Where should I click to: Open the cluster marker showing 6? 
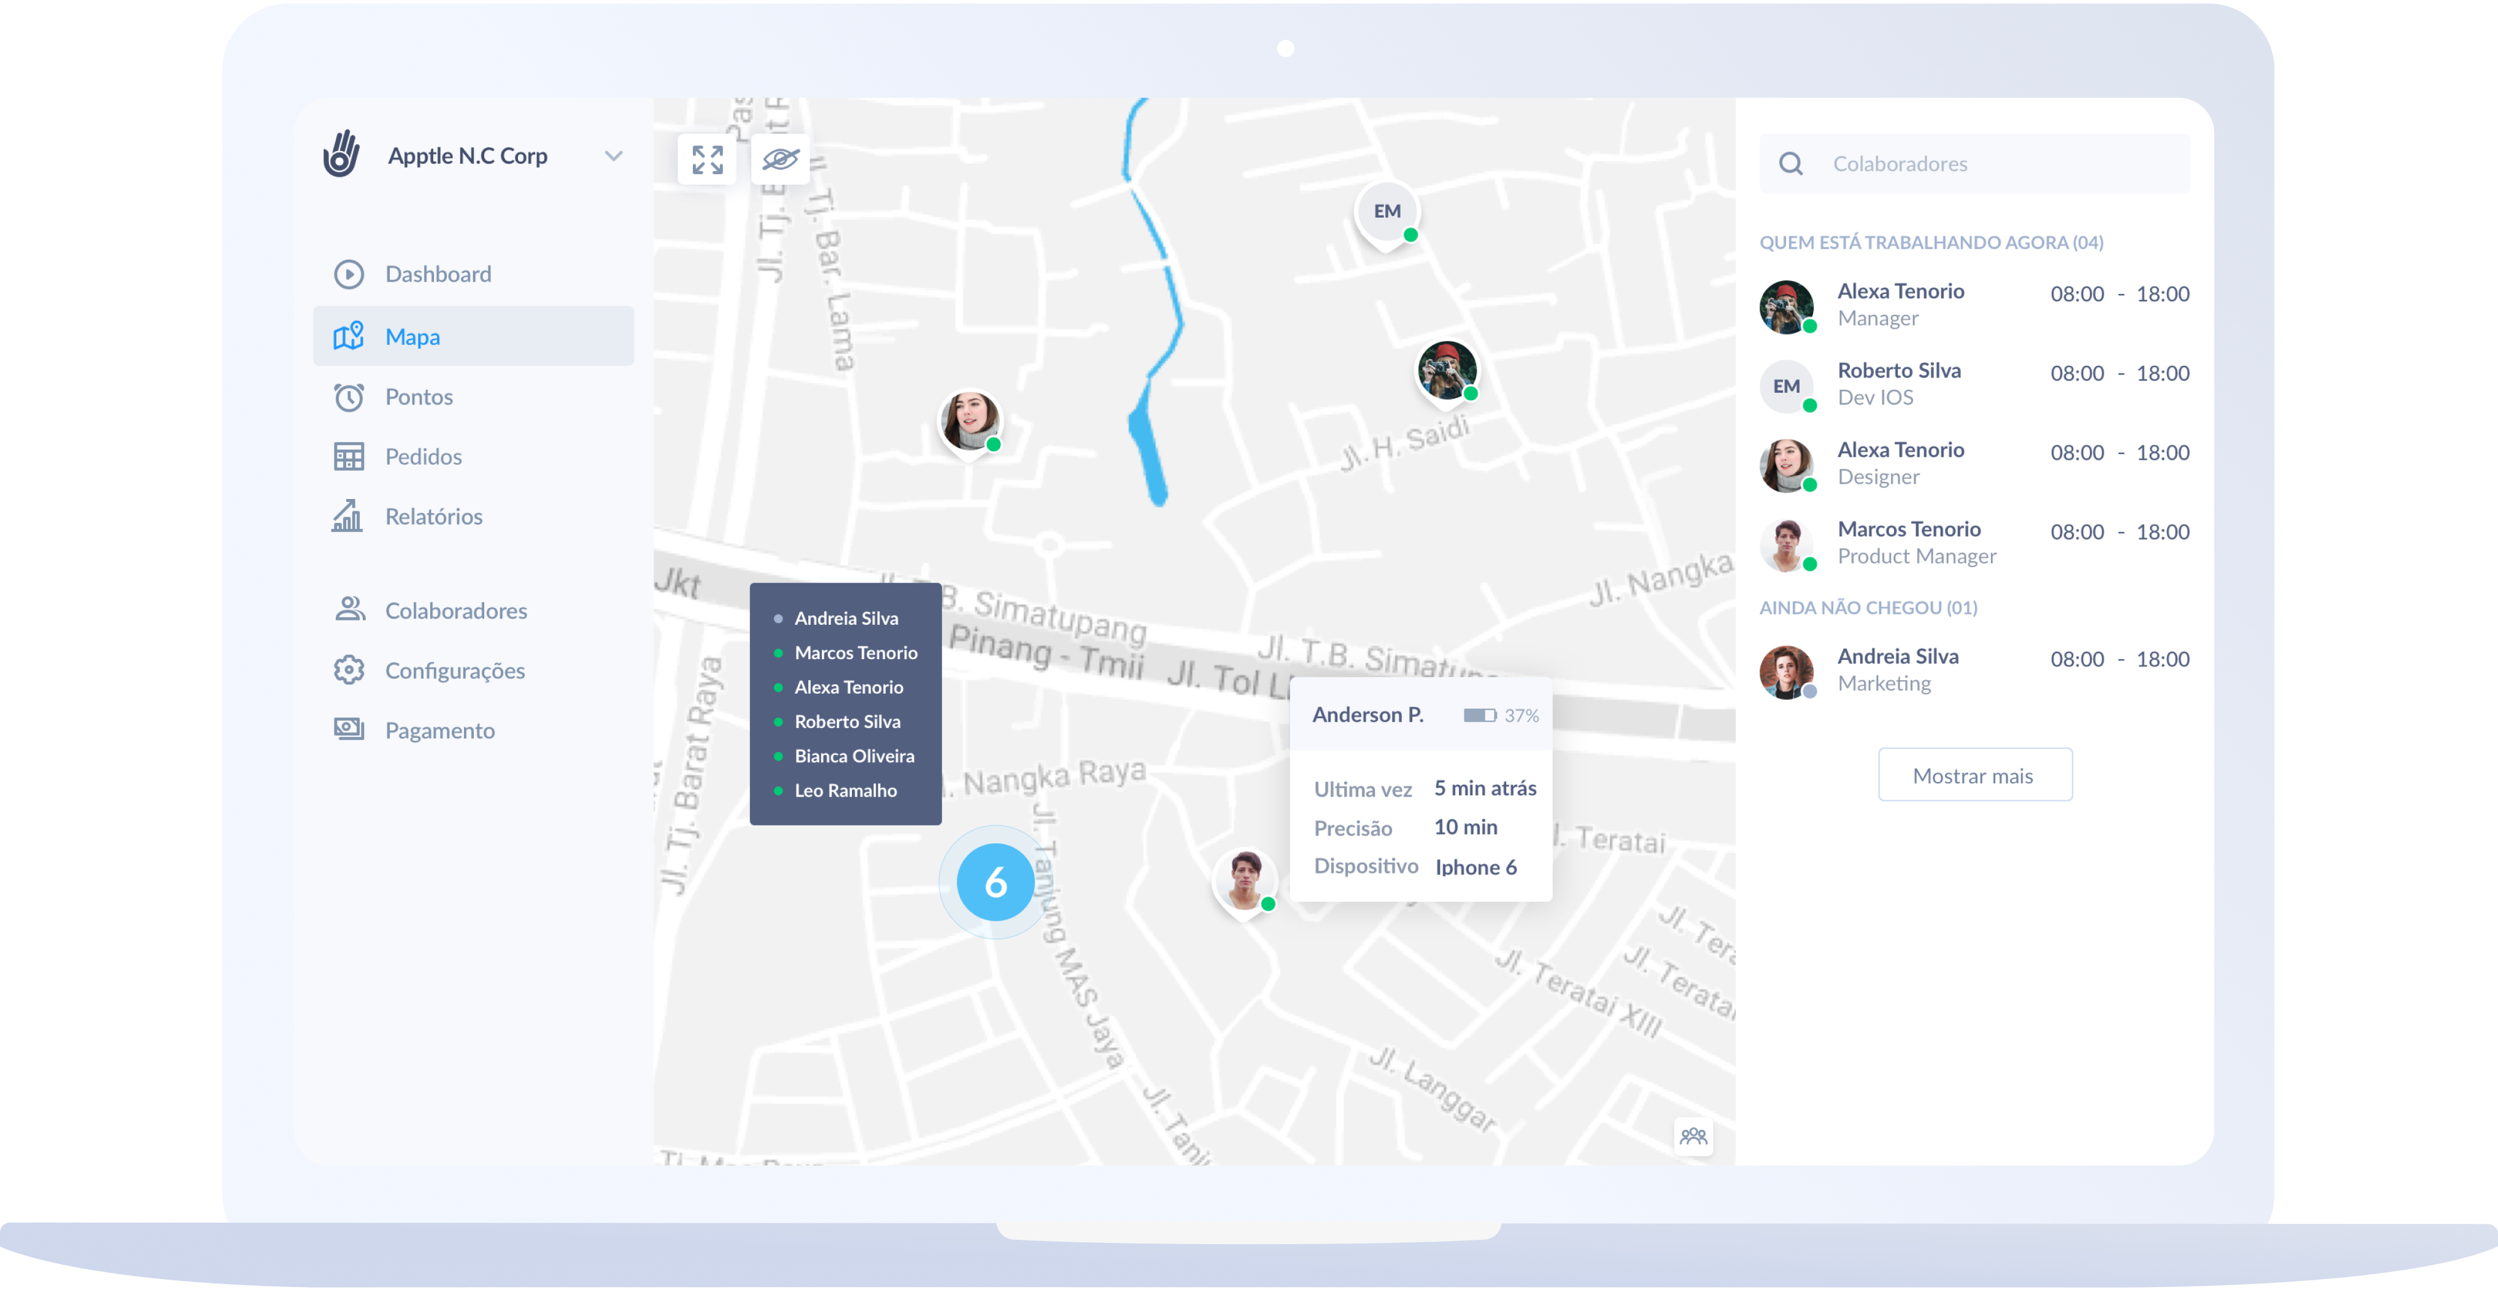click(996, 883)
